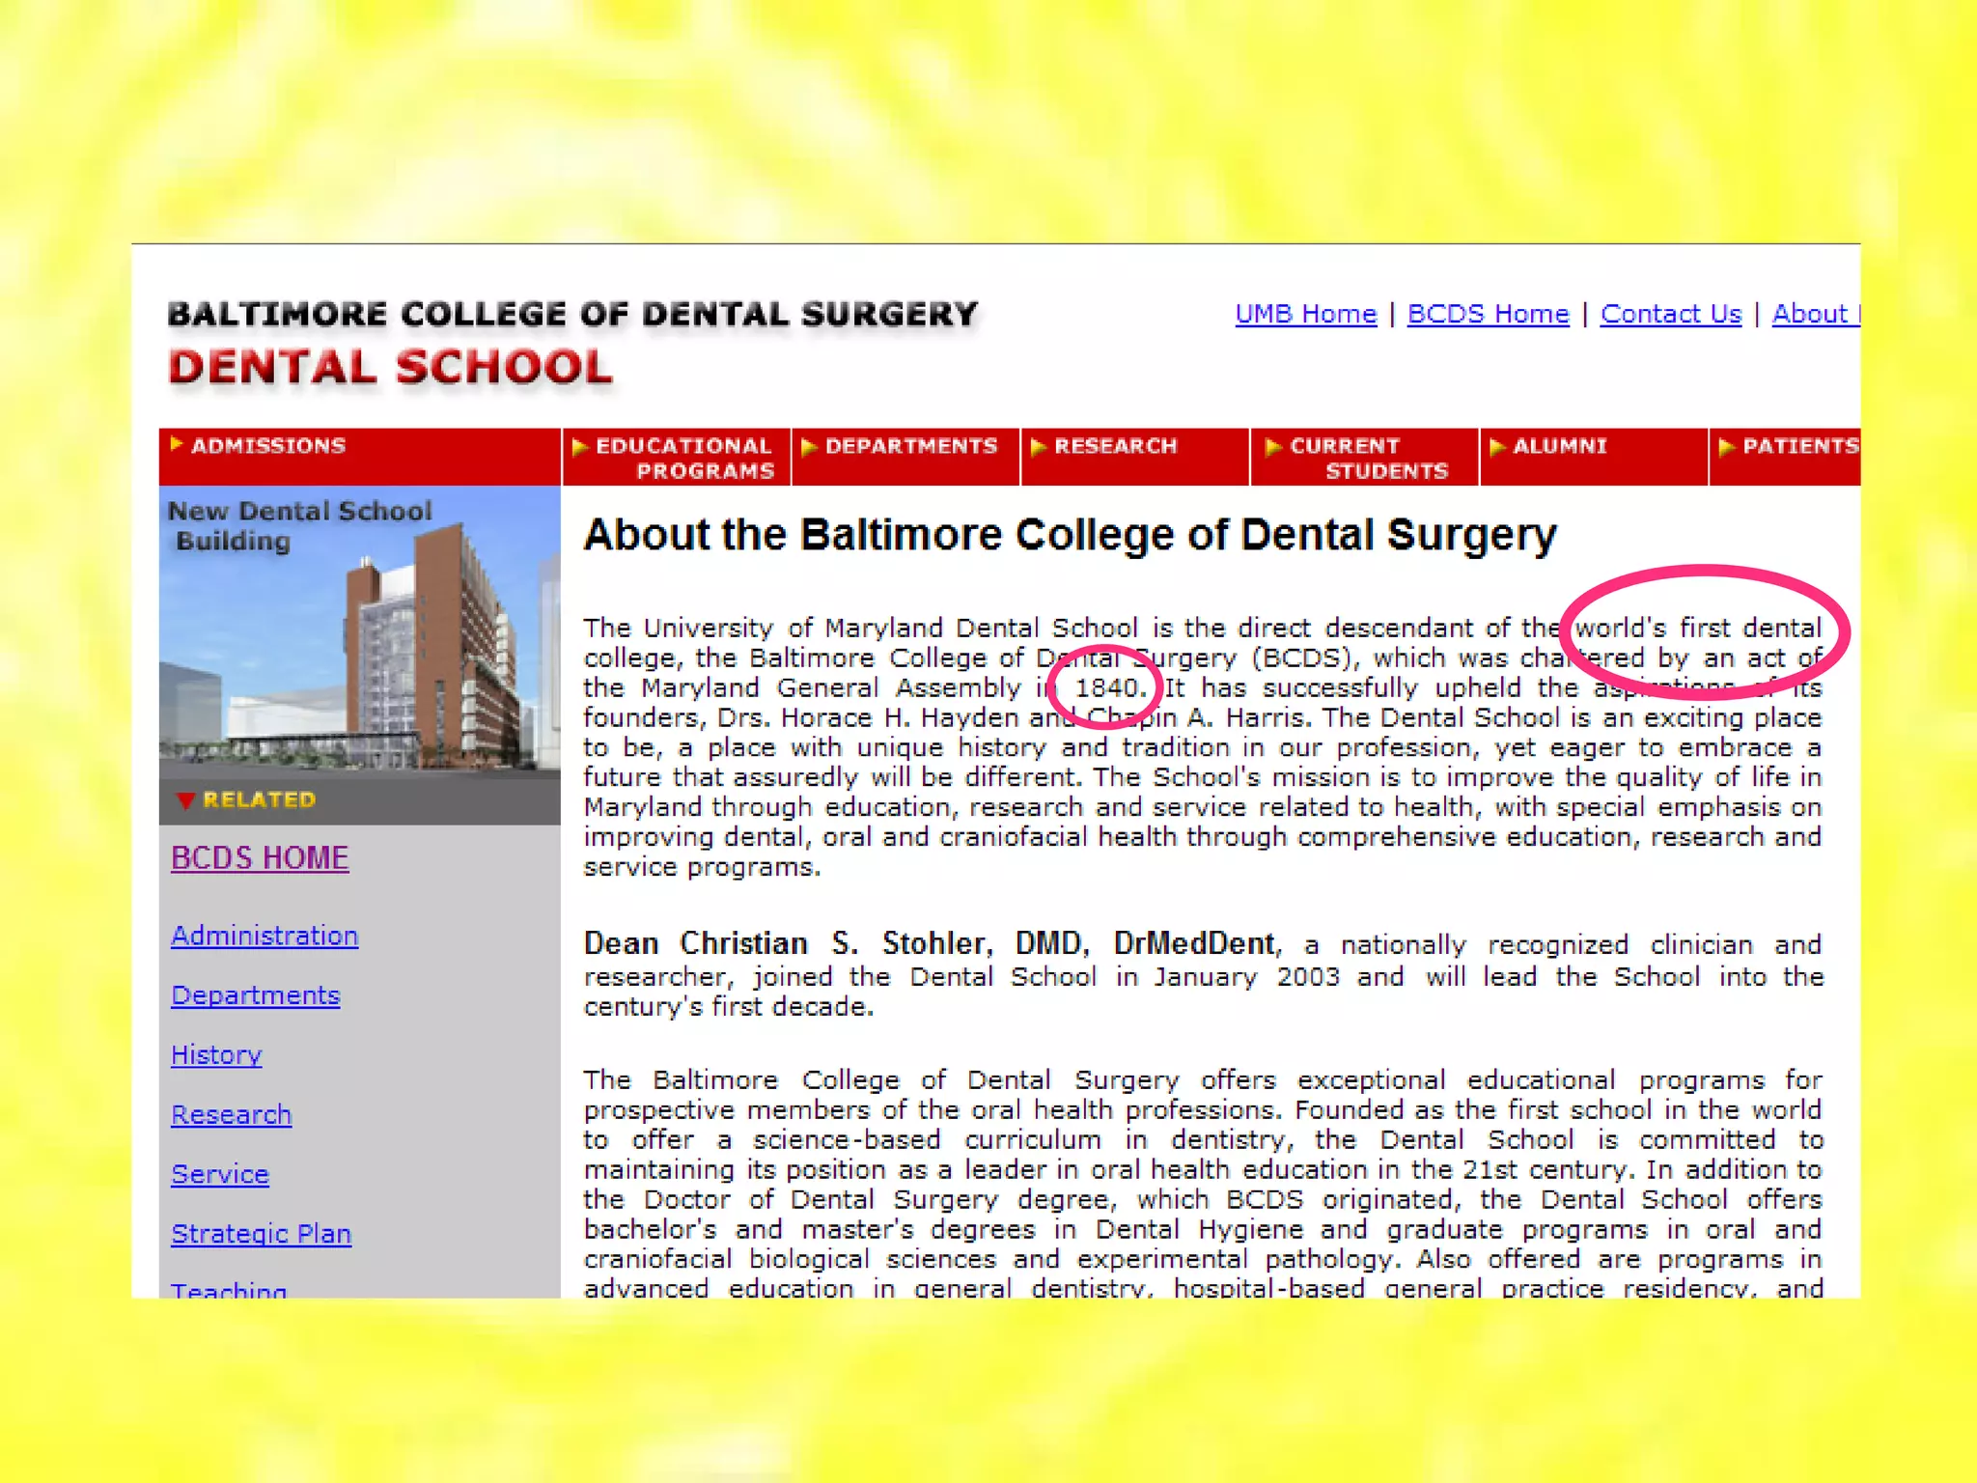Click the Contact Us link
The height and width of the screenshot is (1483, 1977).
pos(1670,314)
